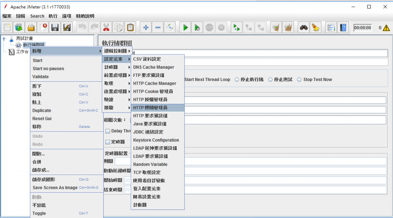Click the Cut scissors icon

coord(106,28)
